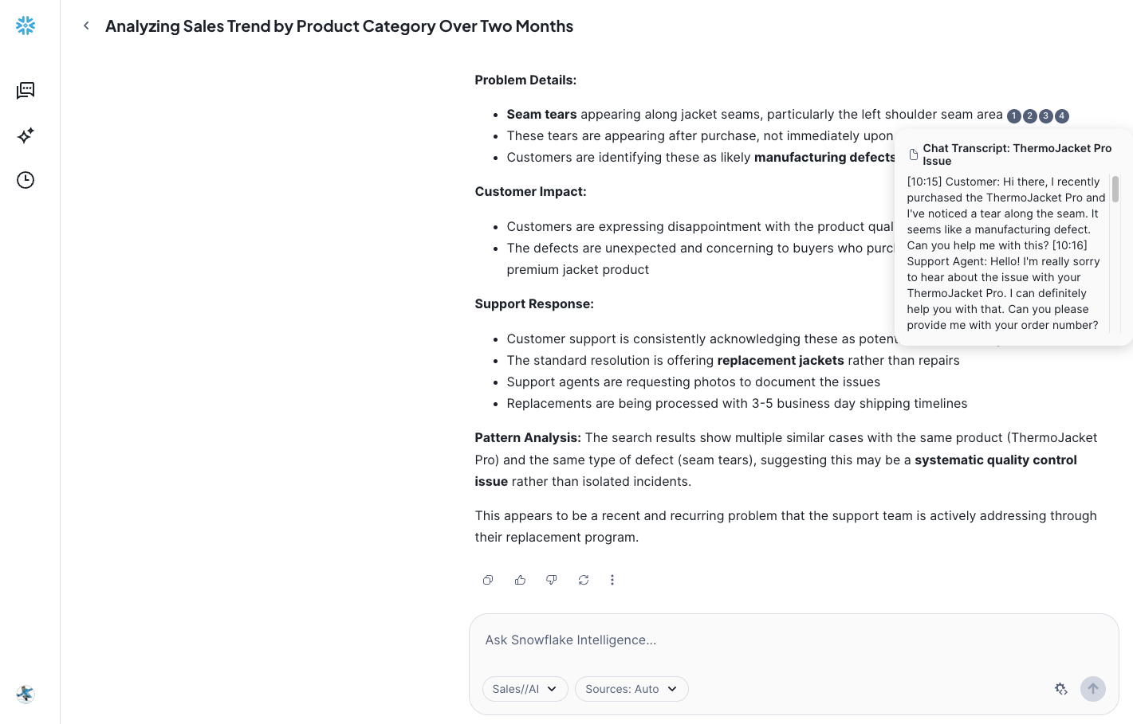Open citation number 4 badge
This screenshot has height=724, width=1133.
click(1061, 116)
